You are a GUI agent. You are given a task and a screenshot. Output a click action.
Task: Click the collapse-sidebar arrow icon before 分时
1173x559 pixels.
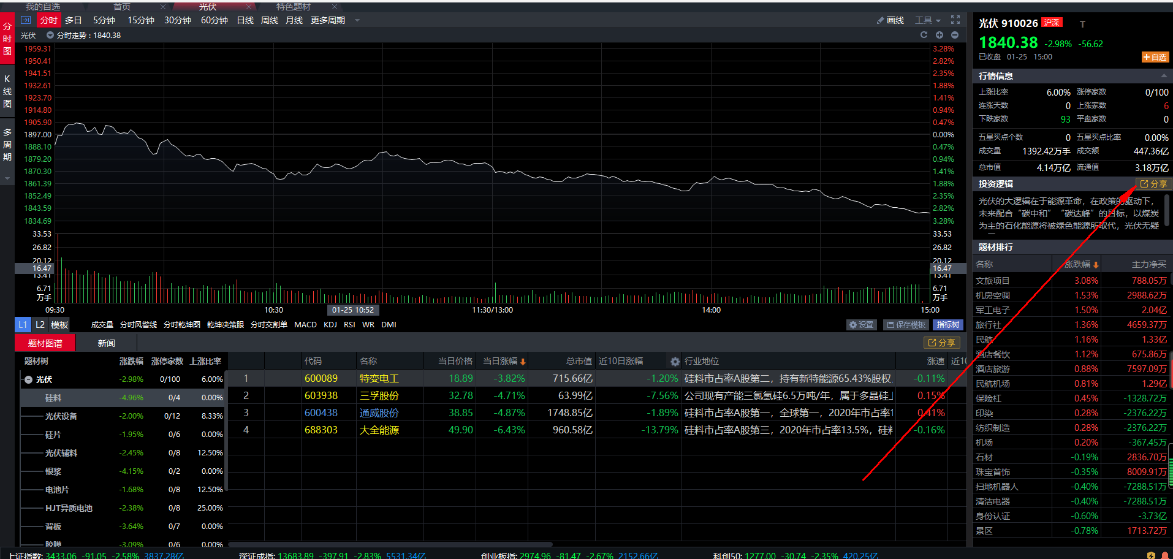click(26, 20)
